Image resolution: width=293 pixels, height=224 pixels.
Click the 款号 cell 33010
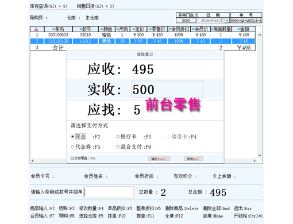[x=86, y=35]
